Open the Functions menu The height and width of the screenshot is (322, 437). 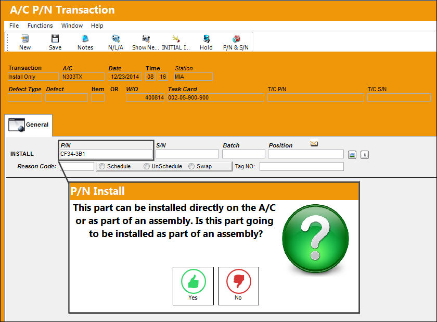[x=40, y=26]
